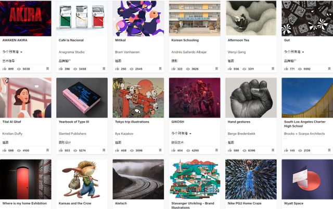Open Brooks + Scarpa Architects profile

pos(304,134)
